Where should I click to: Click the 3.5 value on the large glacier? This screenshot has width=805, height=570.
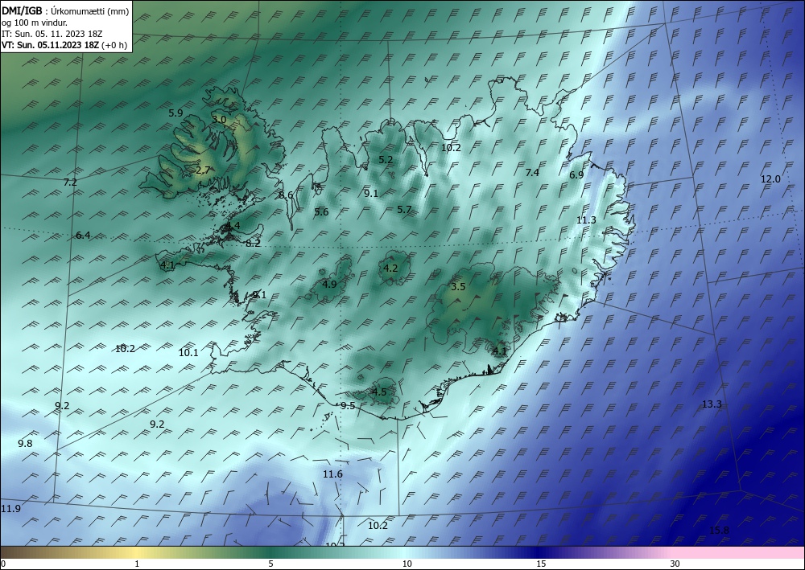pos(458,287)
